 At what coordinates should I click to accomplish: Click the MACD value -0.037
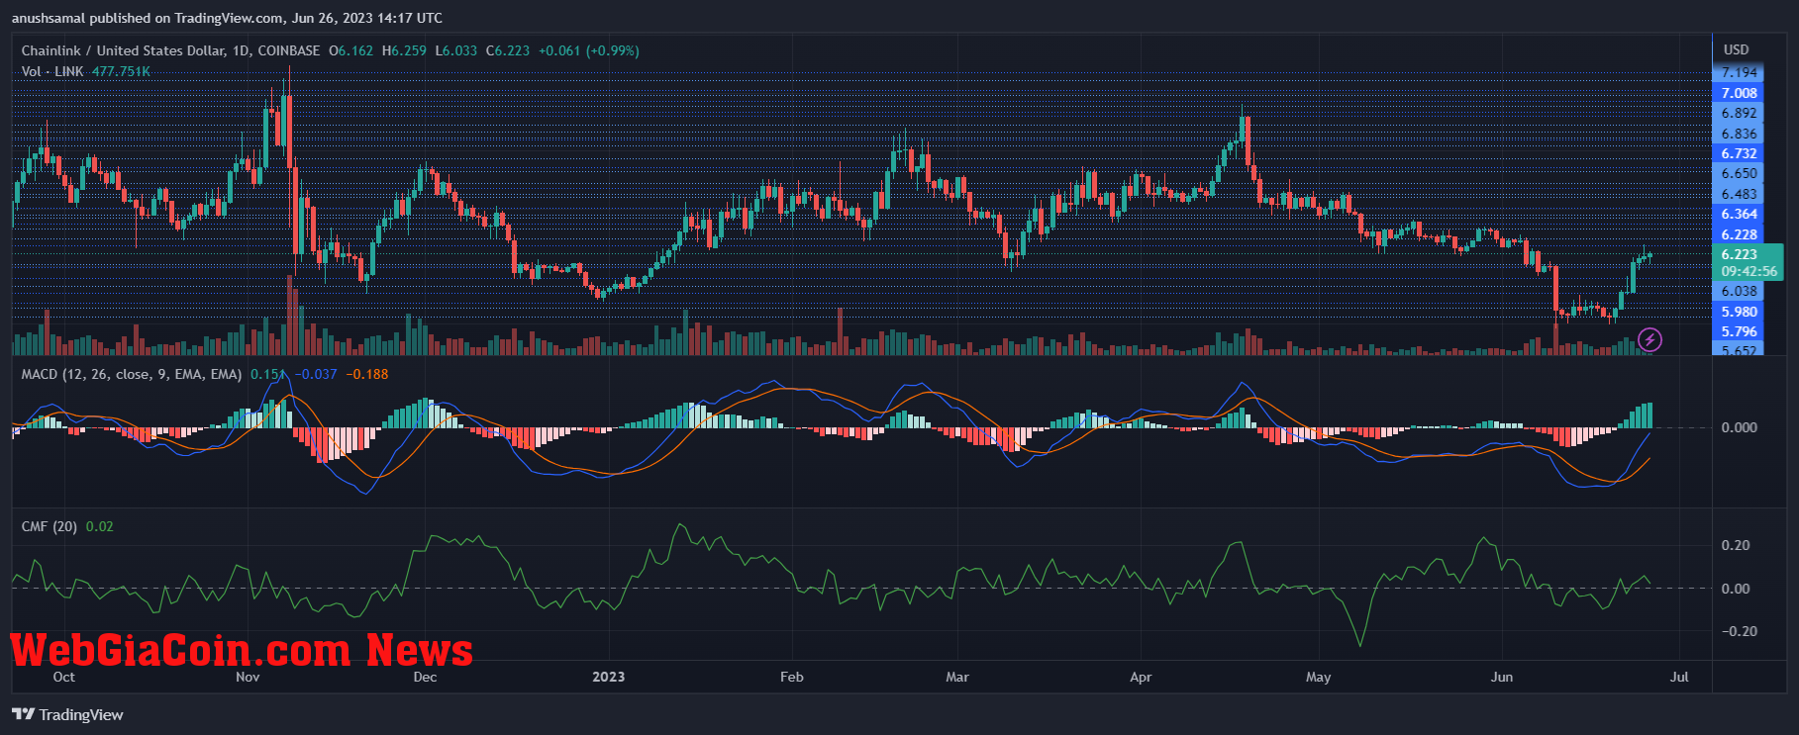tap(315, 374)
